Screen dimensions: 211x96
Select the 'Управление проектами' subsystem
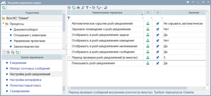coord(29,41)
